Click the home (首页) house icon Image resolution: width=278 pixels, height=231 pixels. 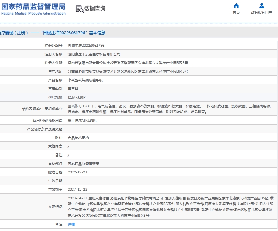pos(236,6)
